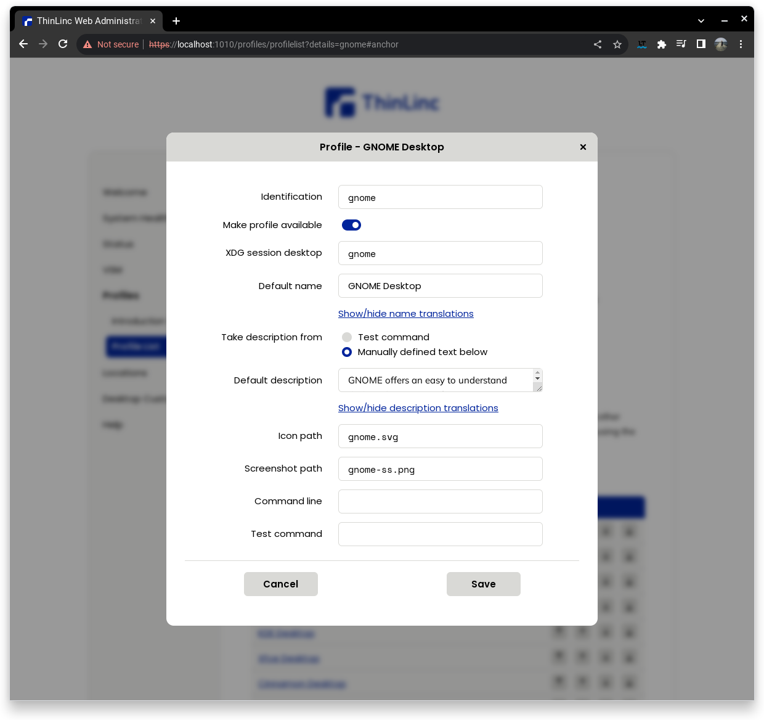The image size is (764, 720).
Task: Click the LT extension icon in toolbar
Action: 642,44
